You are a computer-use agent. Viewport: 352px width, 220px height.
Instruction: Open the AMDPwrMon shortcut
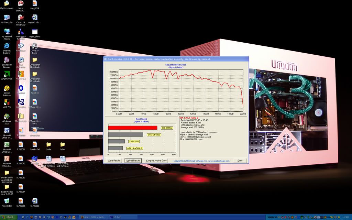pos(7,76)
